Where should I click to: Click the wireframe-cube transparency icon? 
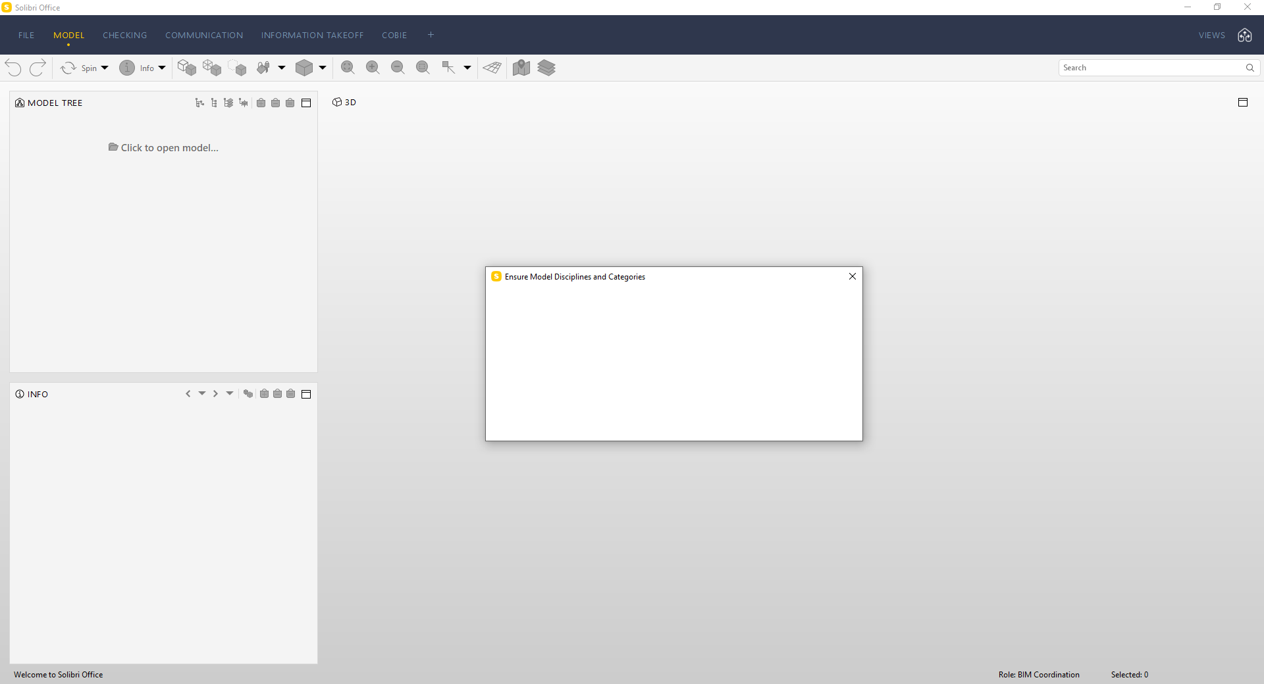212,68
